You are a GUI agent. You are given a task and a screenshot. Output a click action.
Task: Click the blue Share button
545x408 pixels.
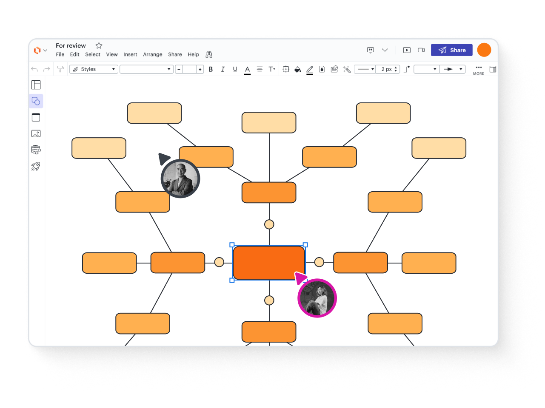[x=451, y=50]
